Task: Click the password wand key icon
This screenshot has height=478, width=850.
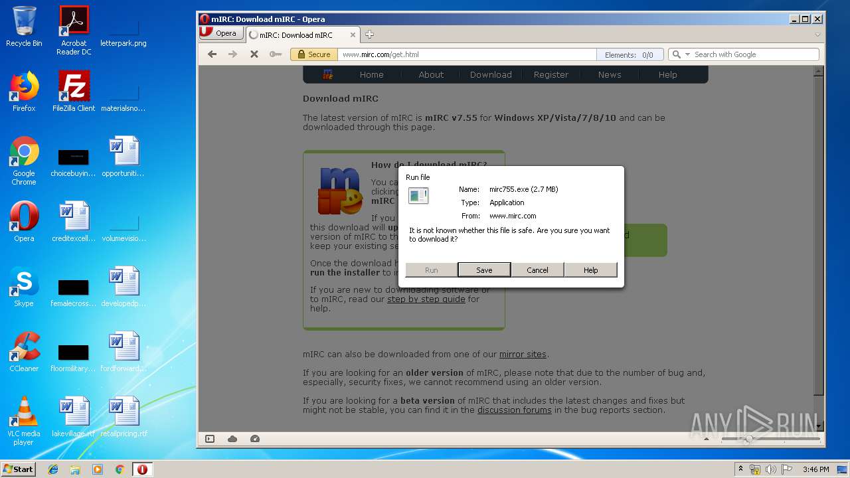Action: pyautogui.click(x=275, y=54)
